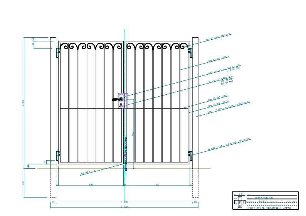Click the 2,030 overall width dimension

(124, 207)
